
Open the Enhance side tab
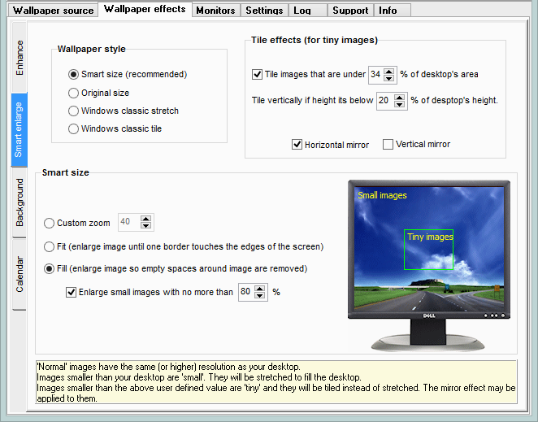tap(20, 59)
